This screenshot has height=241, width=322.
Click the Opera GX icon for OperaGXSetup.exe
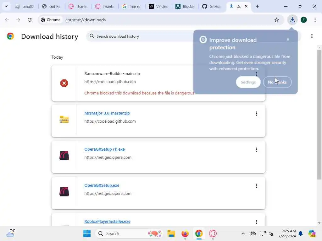point(64,192)
